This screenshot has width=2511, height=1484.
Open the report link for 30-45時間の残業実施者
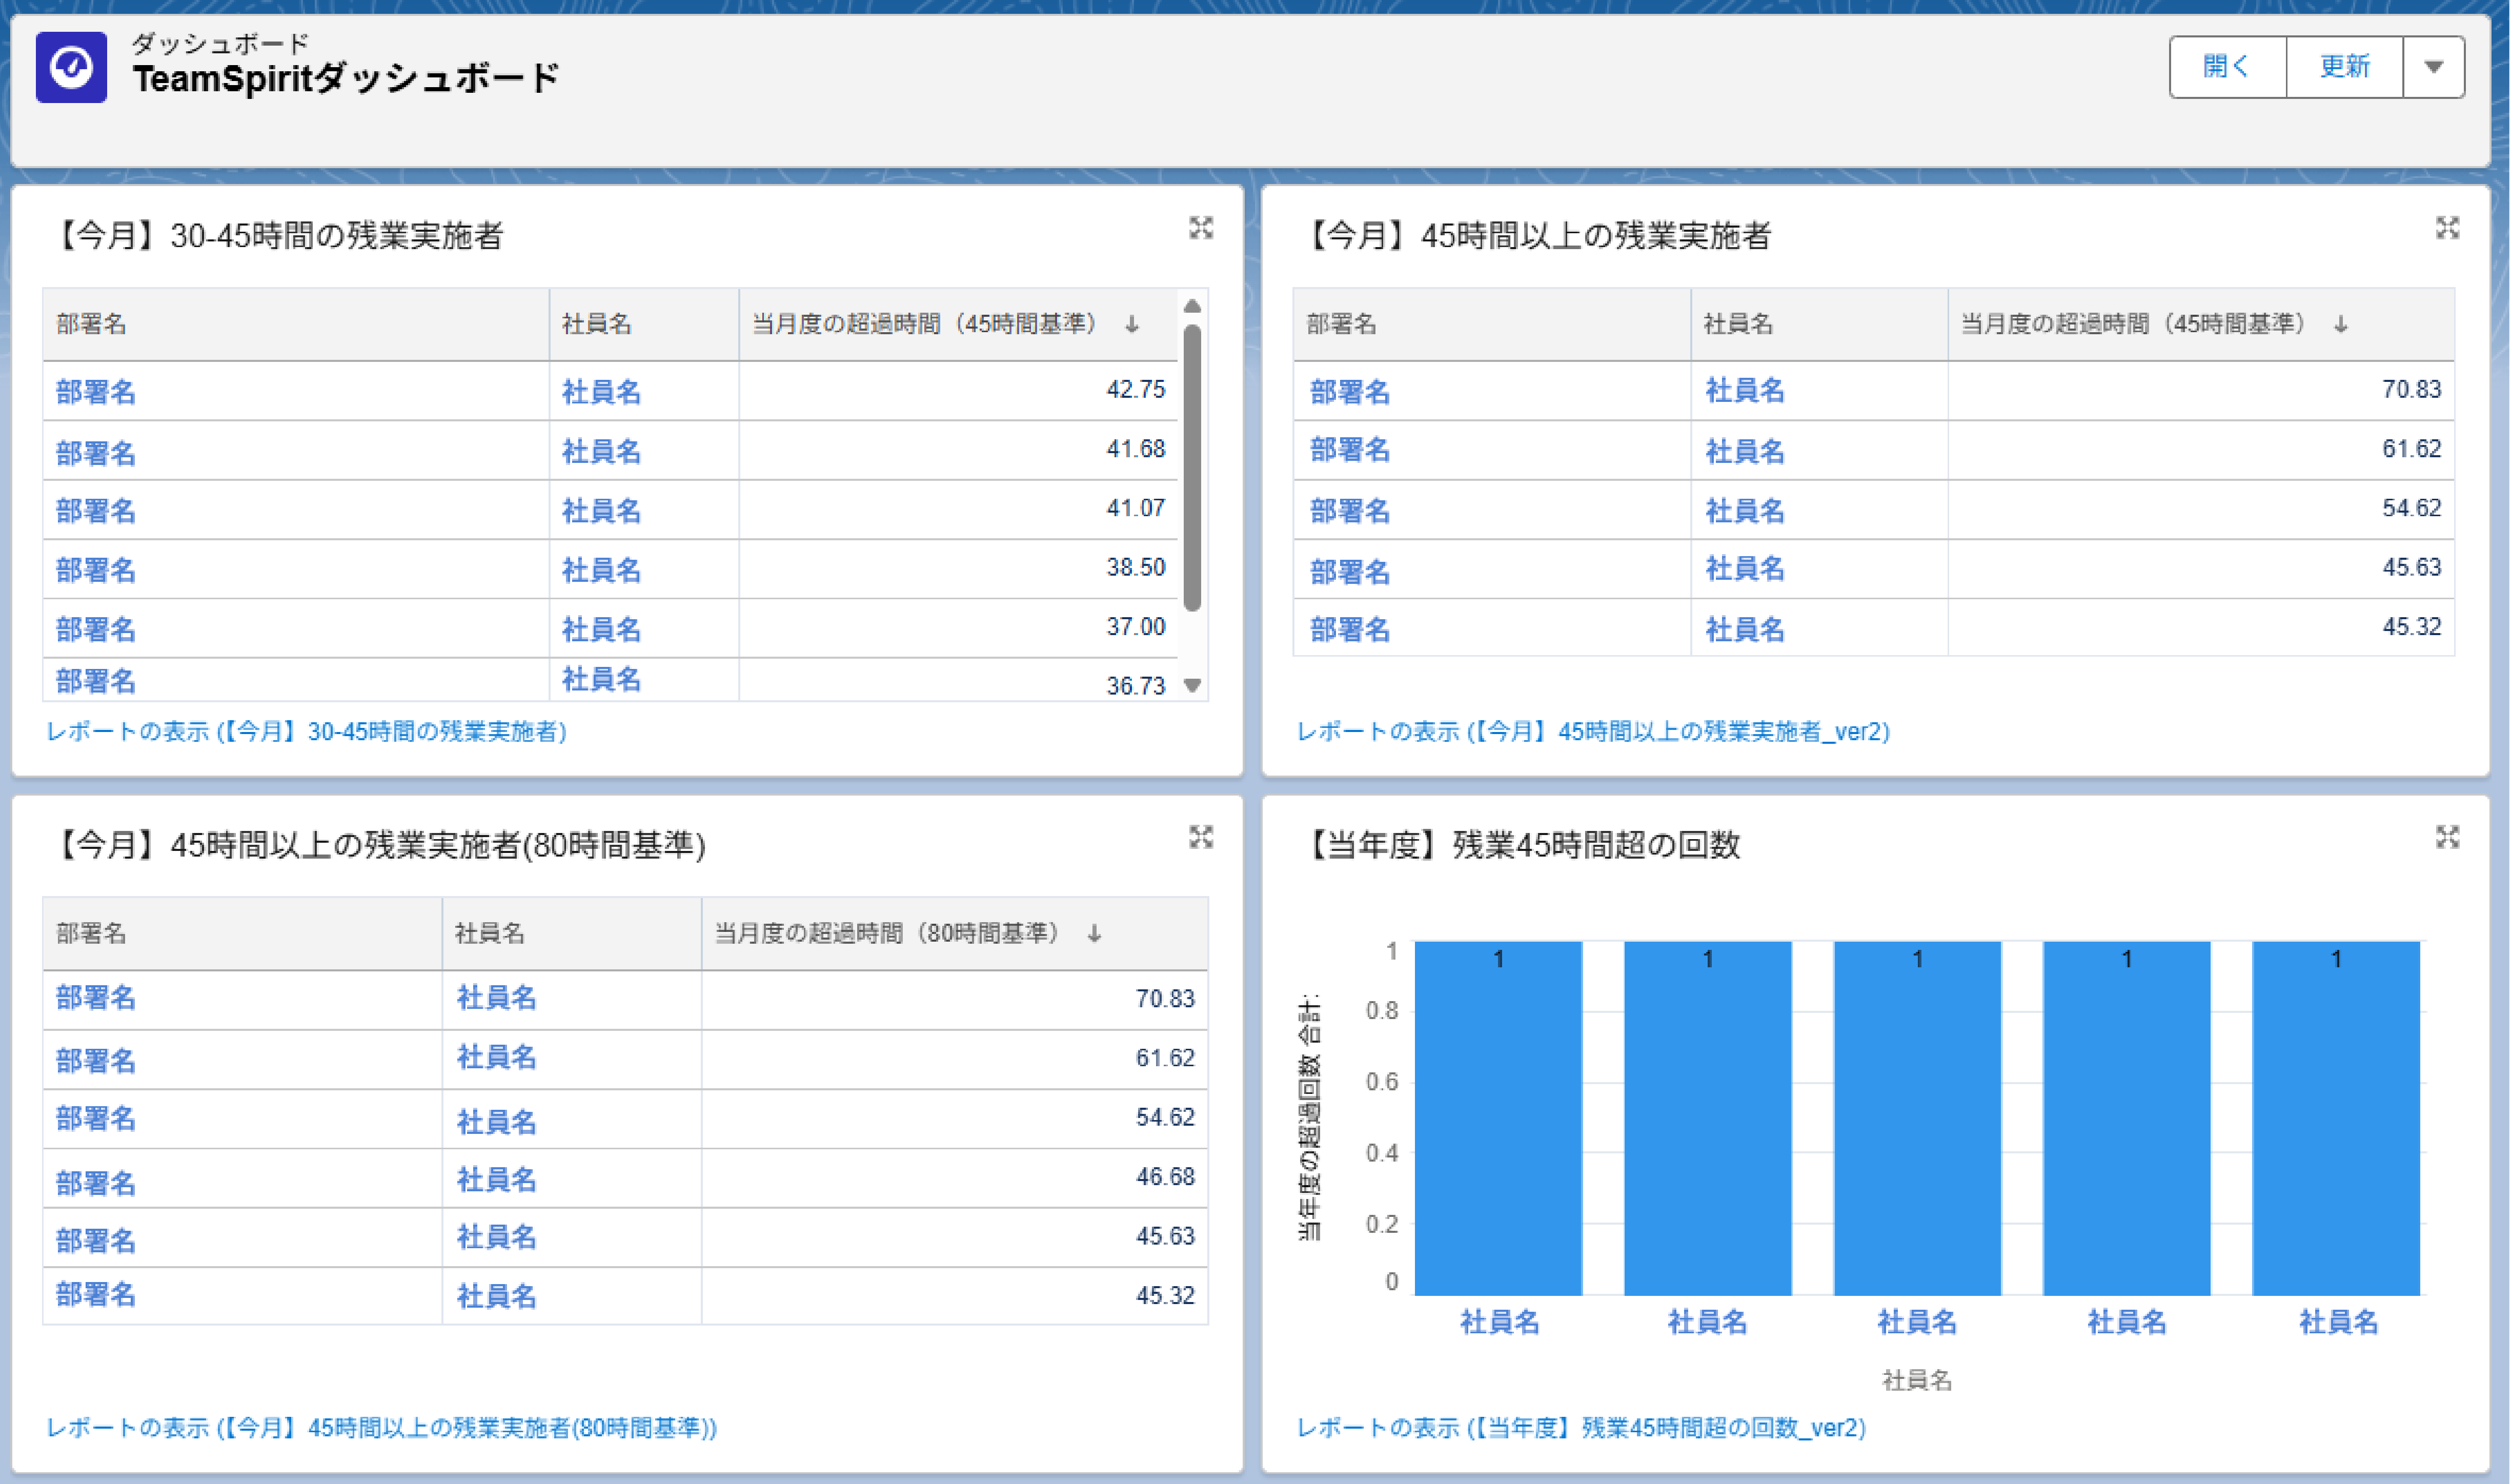click(x=306, y=731)
